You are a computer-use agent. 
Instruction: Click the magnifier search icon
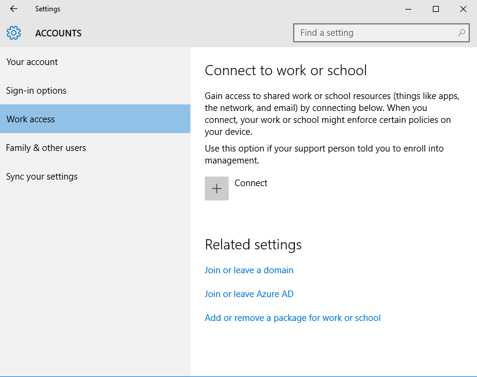pos(461,33)
